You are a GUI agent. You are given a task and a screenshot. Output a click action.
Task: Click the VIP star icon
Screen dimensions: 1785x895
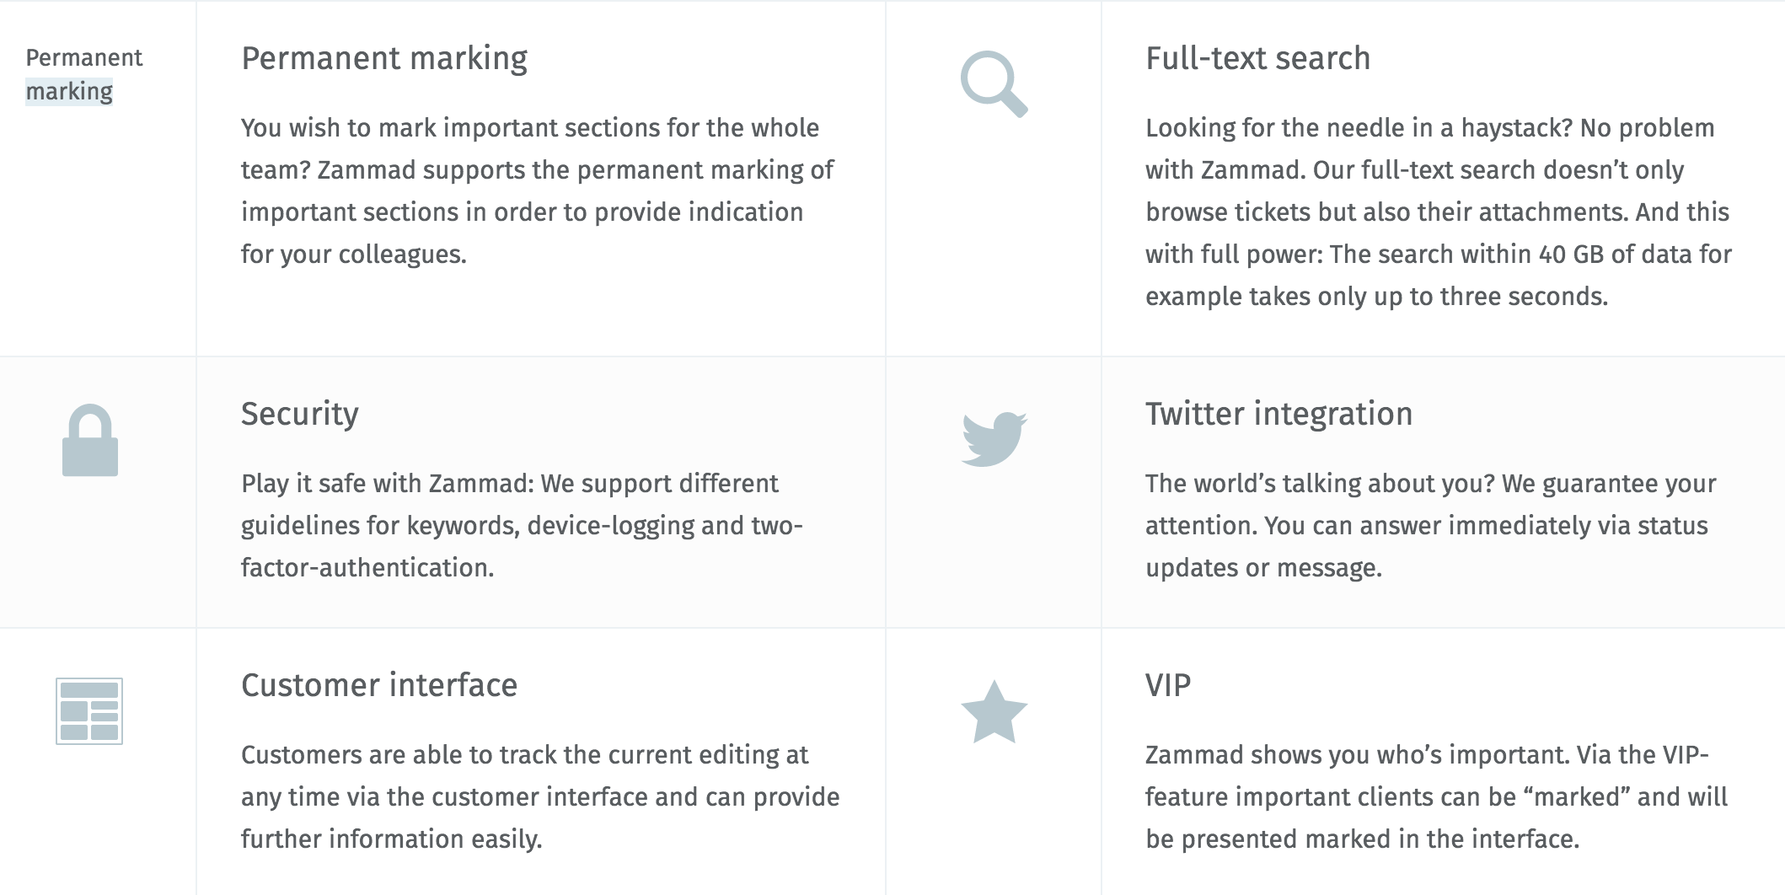coord(994,712)
